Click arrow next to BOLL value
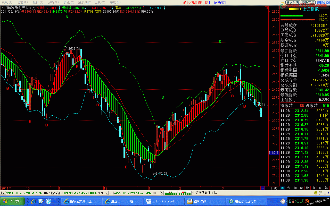This screenshot has width=330, height=206. 113,8
